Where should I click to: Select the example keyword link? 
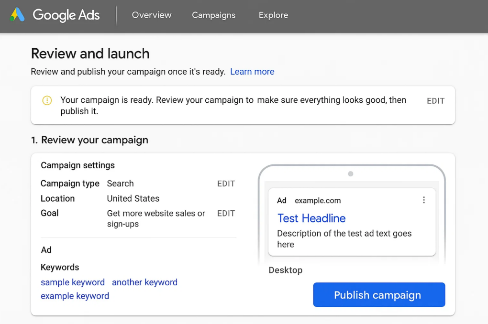click(x=75, y=296)
